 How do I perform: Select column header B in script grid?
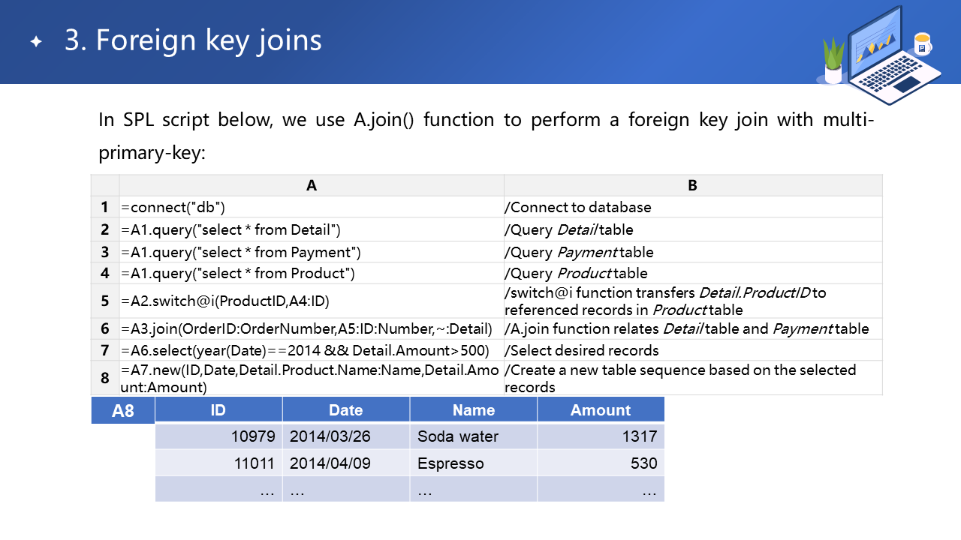[x=692, y=185]
